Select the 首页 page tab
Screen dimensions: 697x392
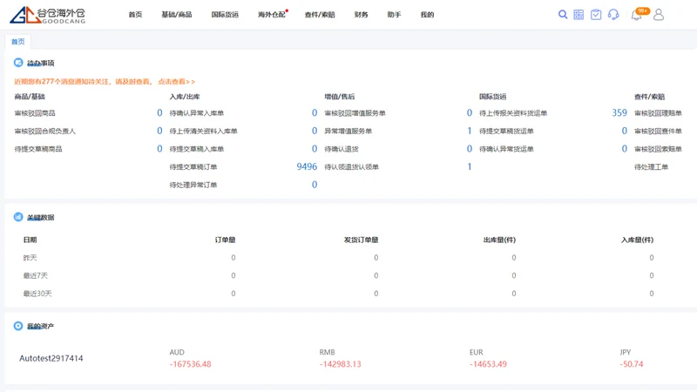pos(17,41)
